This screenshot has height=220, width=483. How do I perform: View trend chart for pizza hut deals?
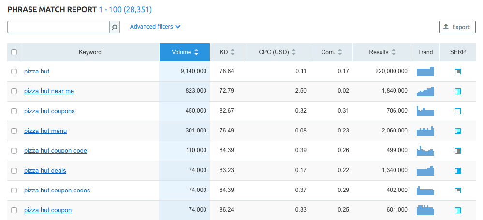425,171
